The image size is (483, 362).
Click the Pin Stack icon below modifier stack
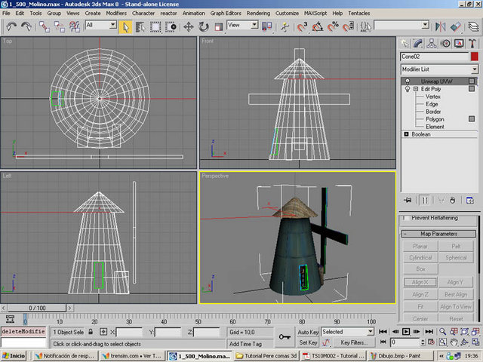[x=408, y=200]
